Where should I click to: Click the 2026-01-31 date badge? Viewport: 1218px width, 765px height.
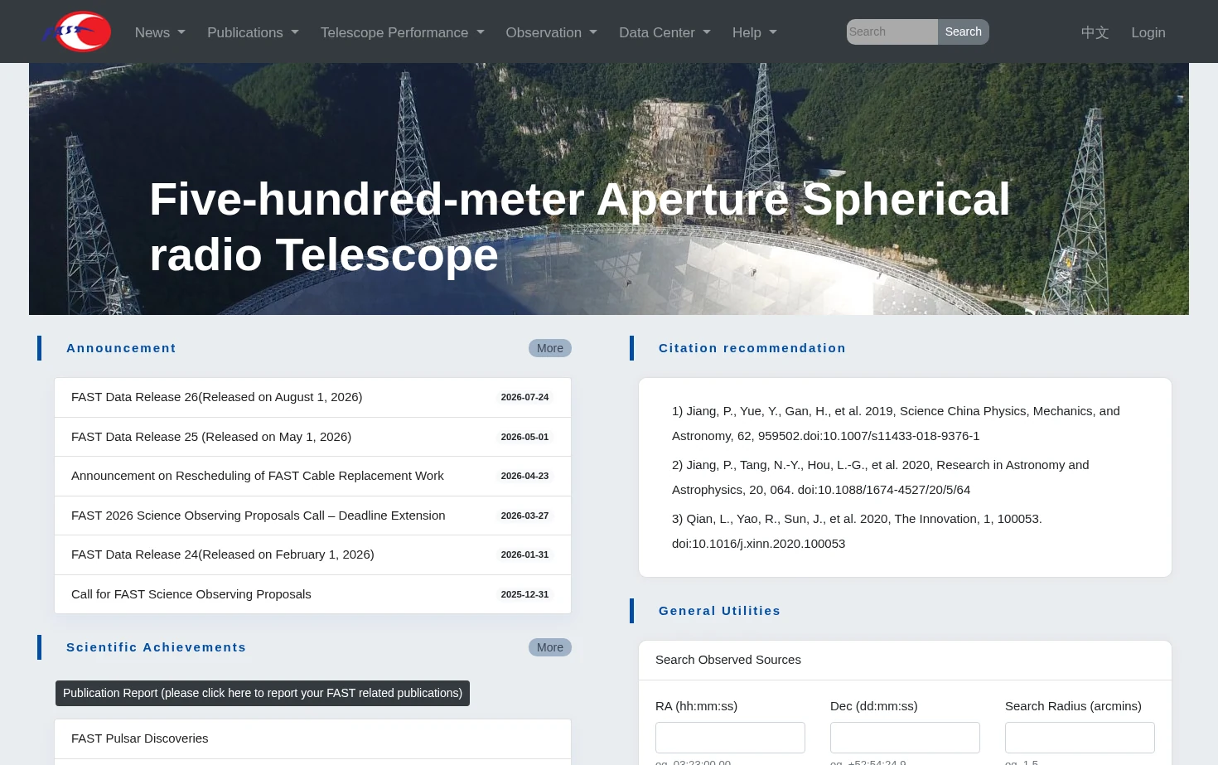coord(524,555)
